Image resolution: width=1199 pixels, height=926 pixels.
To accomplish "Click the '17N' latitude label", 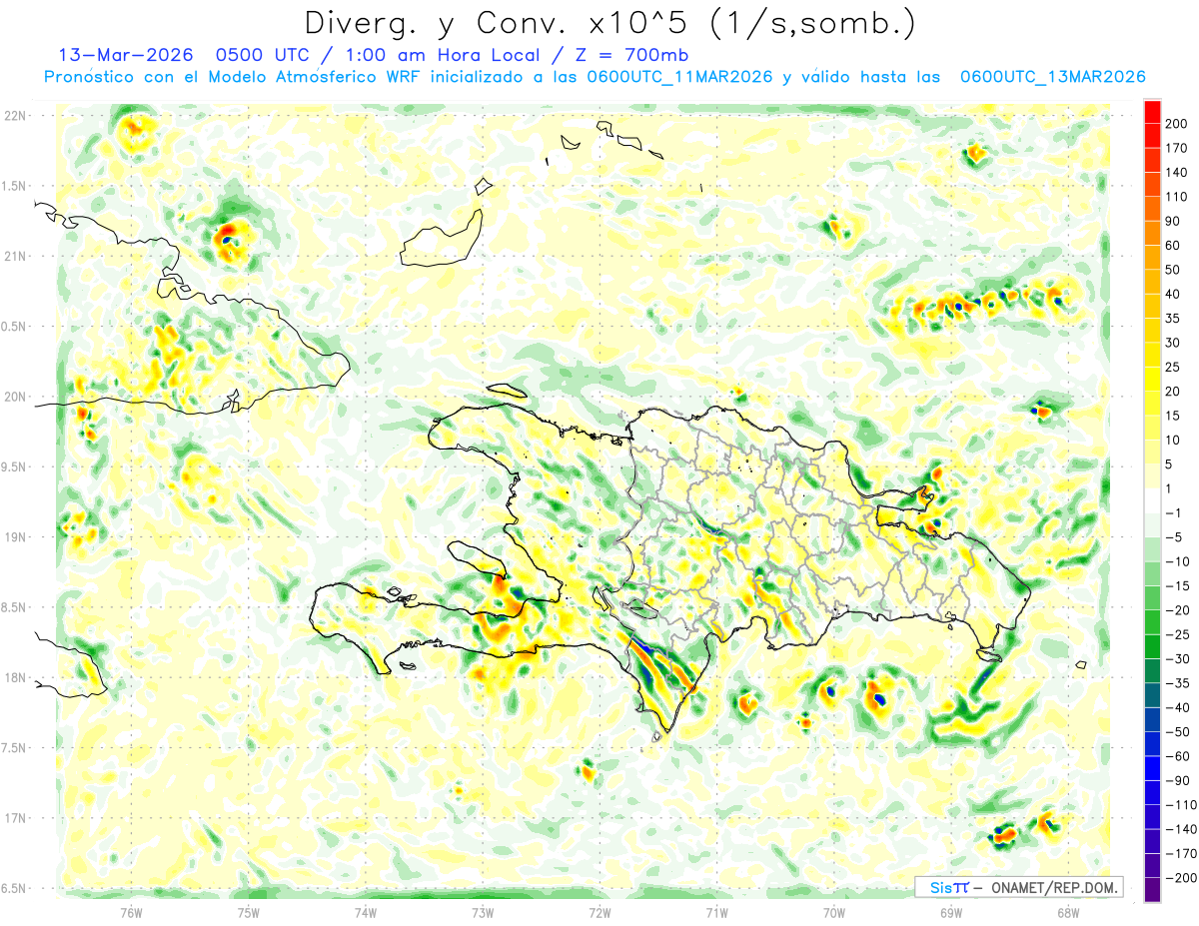I will [x=14, y=818].
